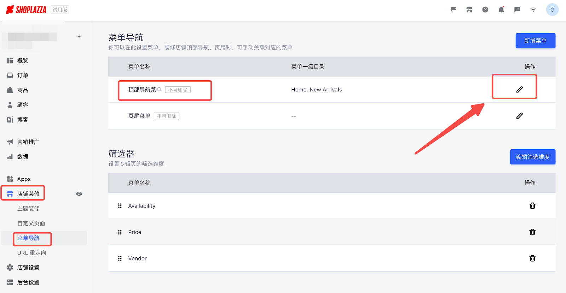The width and height of the screenshot is (566, 293).
Task: Edit the 顶部导航菜单 with pencil icon
Action: (x=519, y=90)
